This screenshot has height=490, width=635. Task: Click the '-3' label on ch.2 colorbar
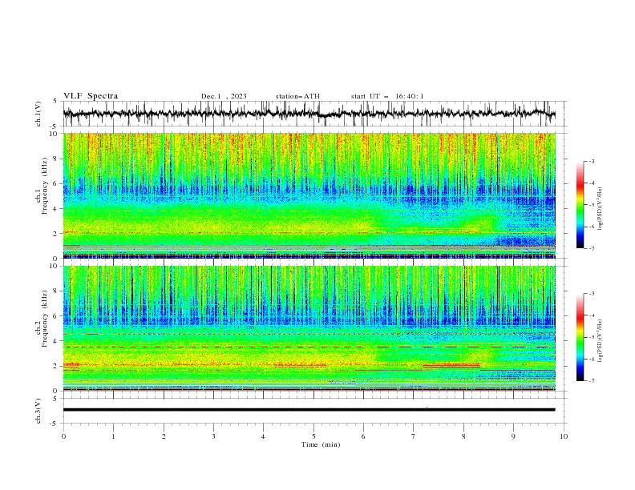click(x=592, y=294)
